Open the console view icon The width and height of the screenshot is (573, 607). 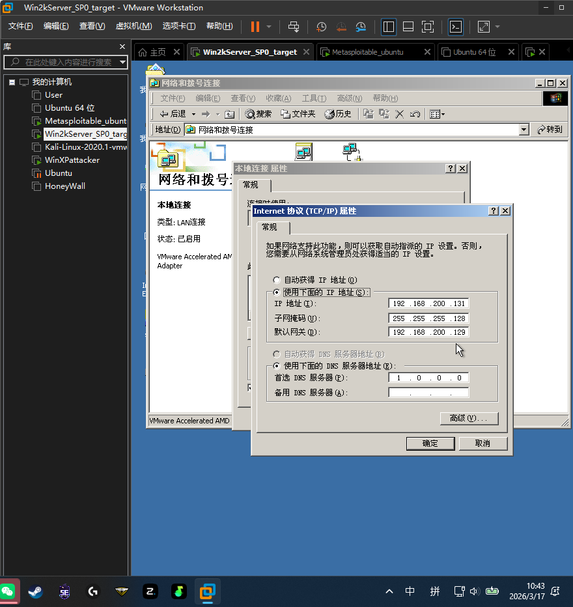[x=456, y=27]
